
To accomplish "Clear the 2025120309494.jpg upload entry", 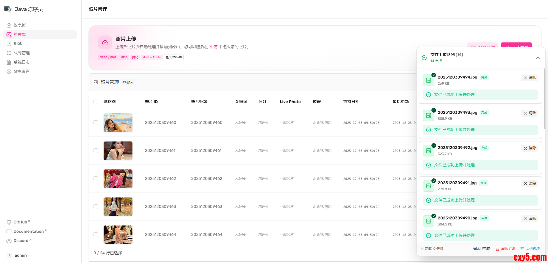I will tap(530, 78).
